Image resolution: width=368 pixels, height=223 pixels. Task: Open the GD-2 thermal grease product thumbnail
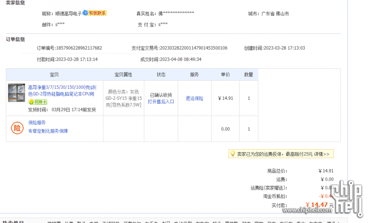17,93
